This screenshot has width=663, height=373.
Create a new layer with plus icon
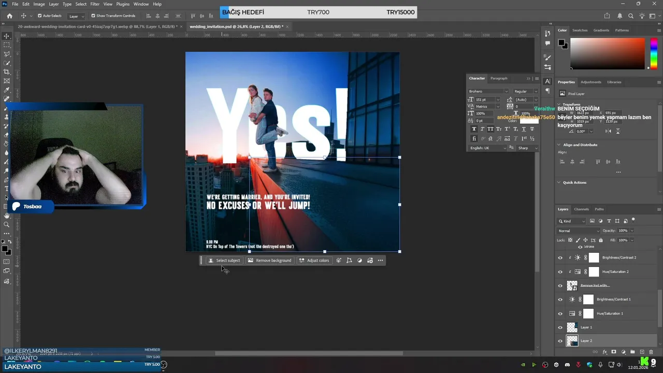click(642, 352)
